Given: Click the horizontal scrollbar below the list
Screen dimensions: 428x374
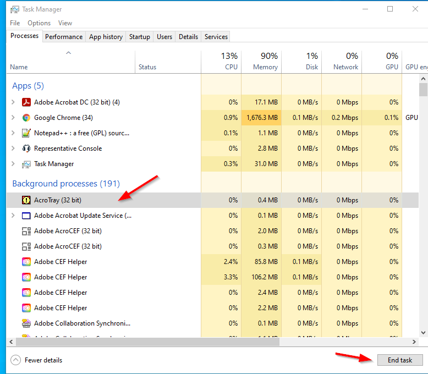Looking at the screenshot, I should [165, 342].
